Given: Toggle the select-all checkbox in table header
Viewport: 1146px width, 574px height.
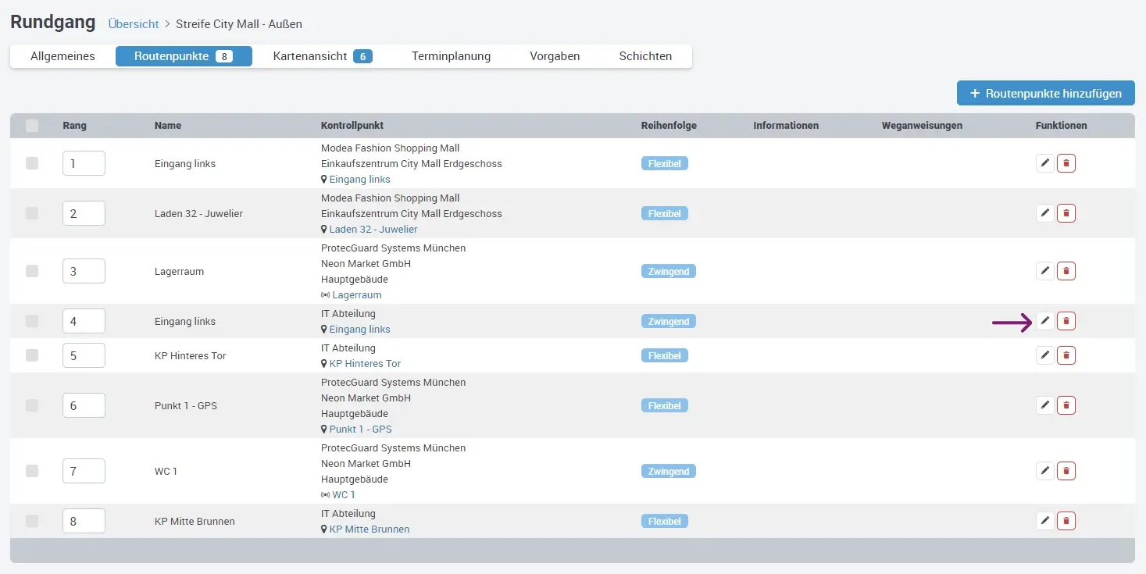Looking at the screenshot, I should point(32,126).
